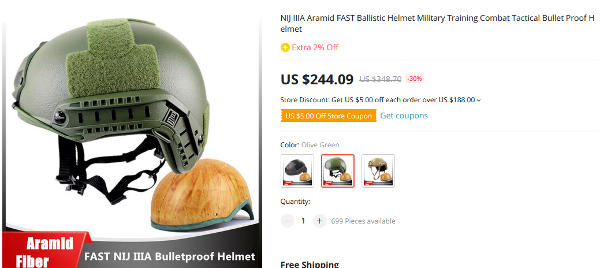Viewport: 600px width, 268px height.
Task: Open the Get coupons link
Action: click(404, 116)
